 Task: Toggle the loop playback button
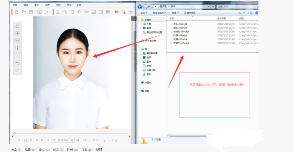pos(53,140)
